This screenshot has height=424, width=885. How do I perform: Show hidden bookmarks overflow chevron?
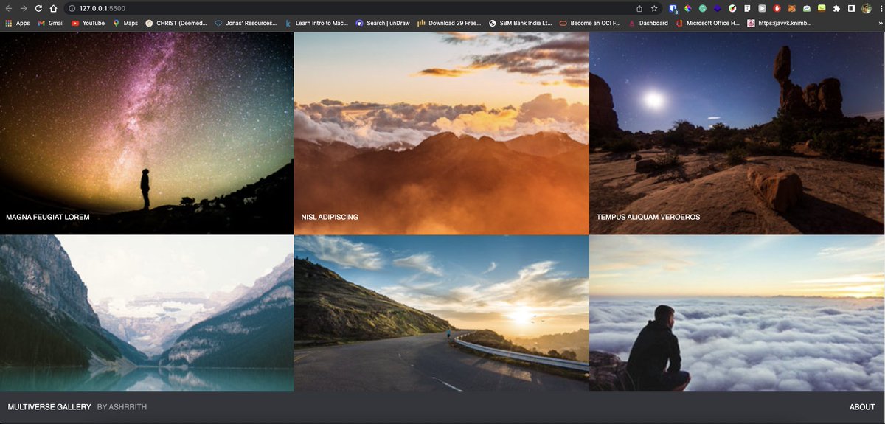[879, 23]
